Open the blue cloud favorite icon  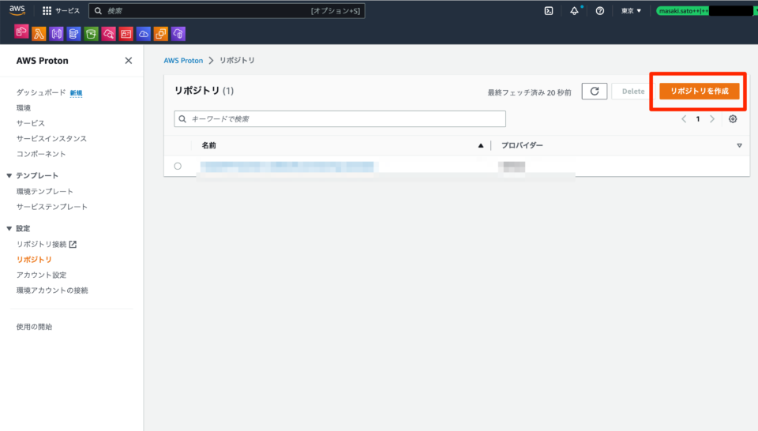click(x=143, y=33)
